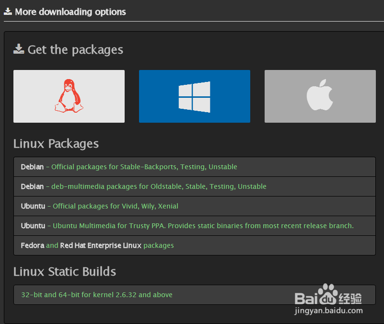Select the Apple macOS packages tile
Image resolution: width=384 pixels, height=324 pixels.
coord(320,96)
